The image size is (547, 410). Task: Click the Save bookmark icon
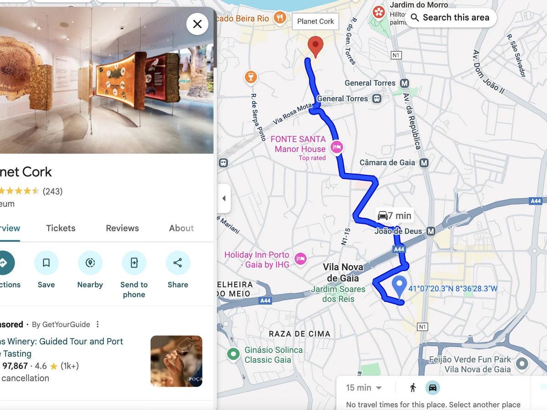(46, 263)
